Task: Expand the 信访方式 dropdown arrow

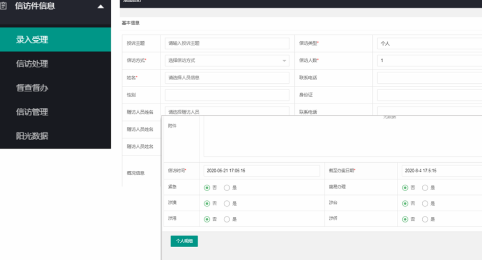Action: pyautogui.click(x=285, y=61)
